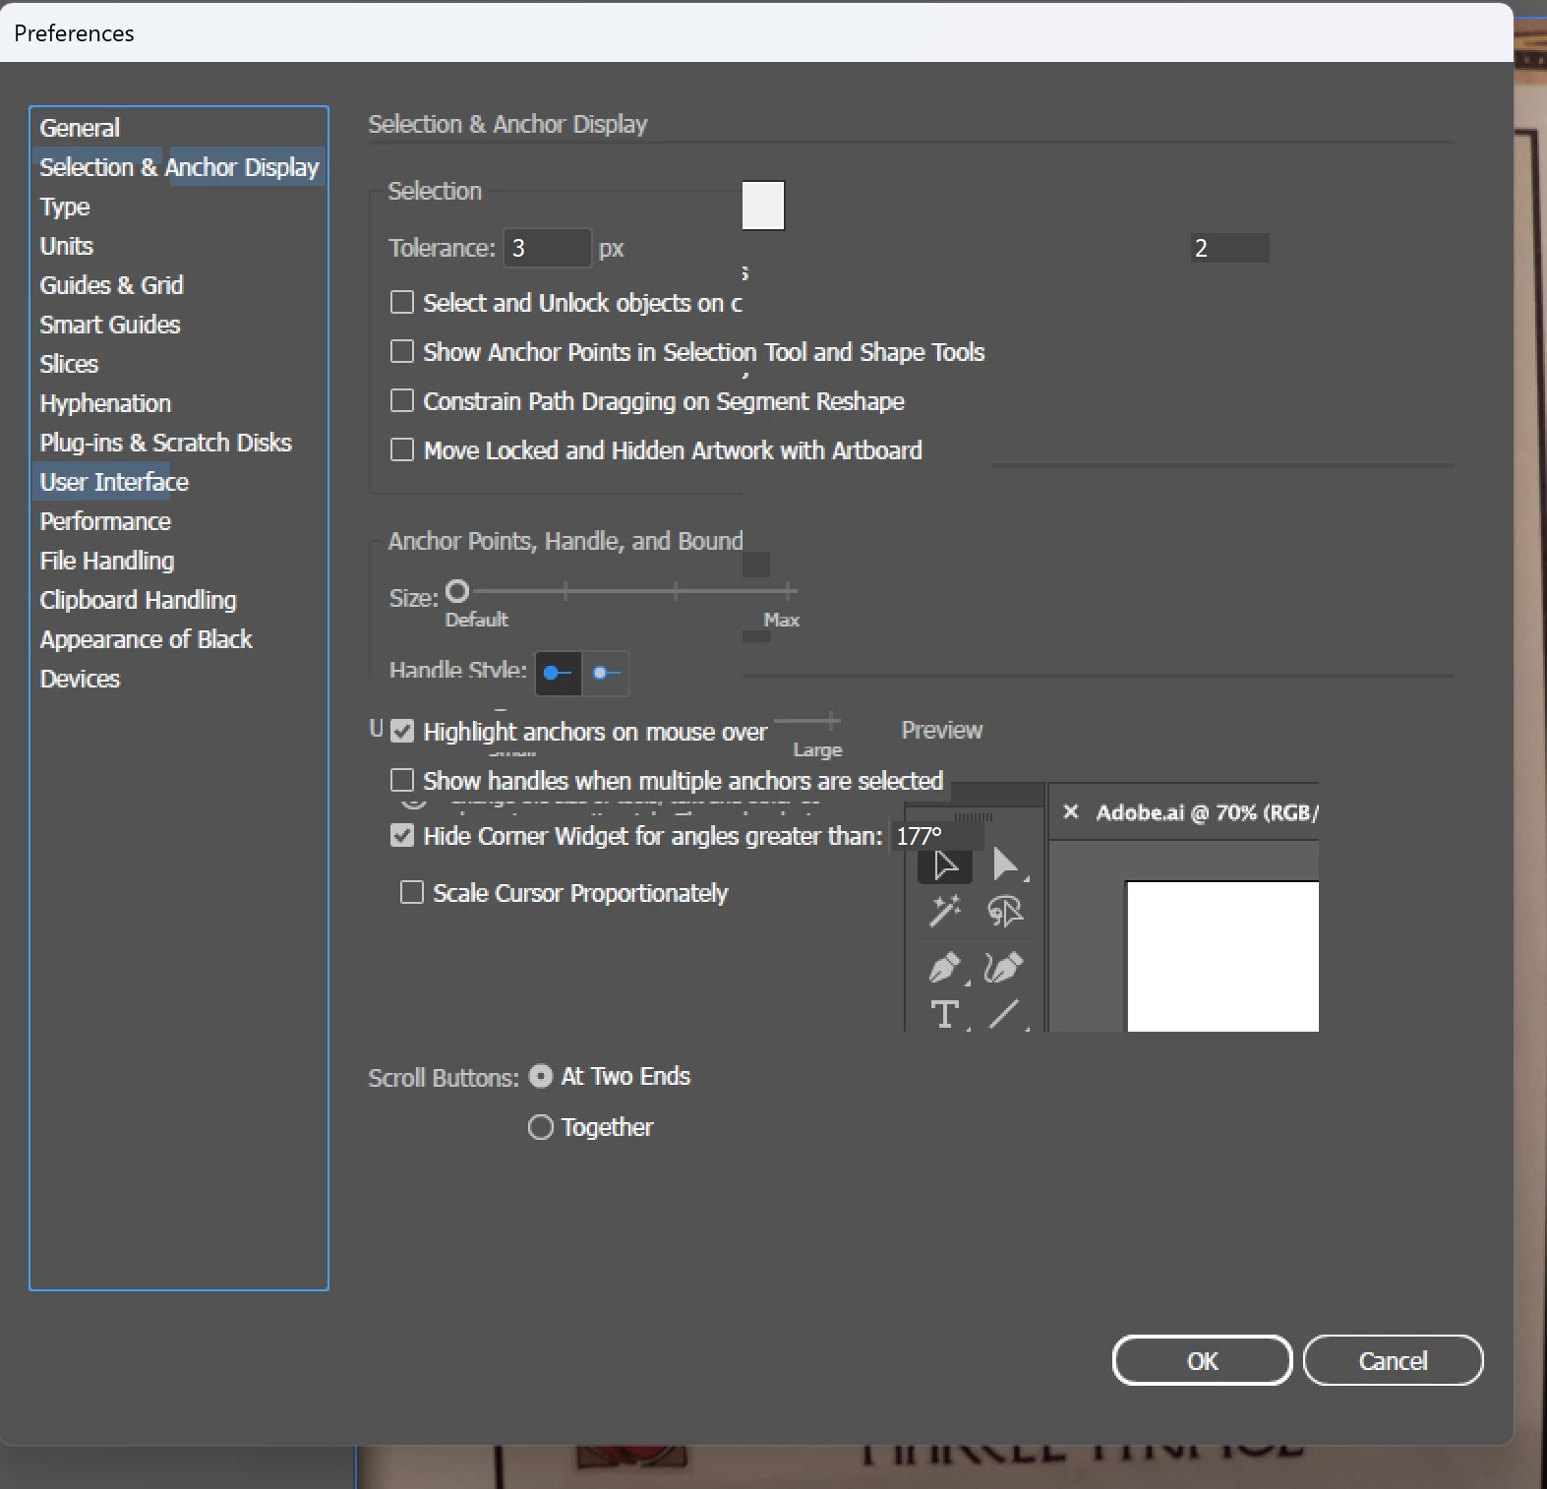The width and height of the screenshot is (1547, 1489).
Task: Click the corner widget angle field 177°
Action: click(936, 836)
